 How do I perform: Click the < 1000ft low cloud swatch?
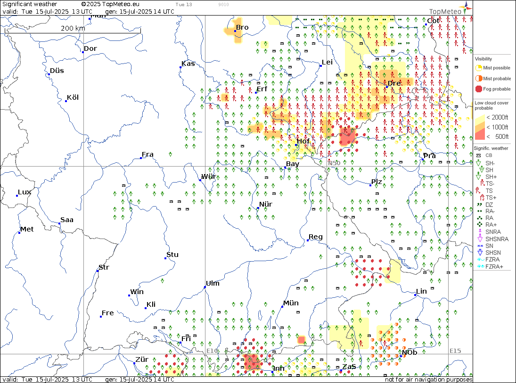(x=480, y=127)
